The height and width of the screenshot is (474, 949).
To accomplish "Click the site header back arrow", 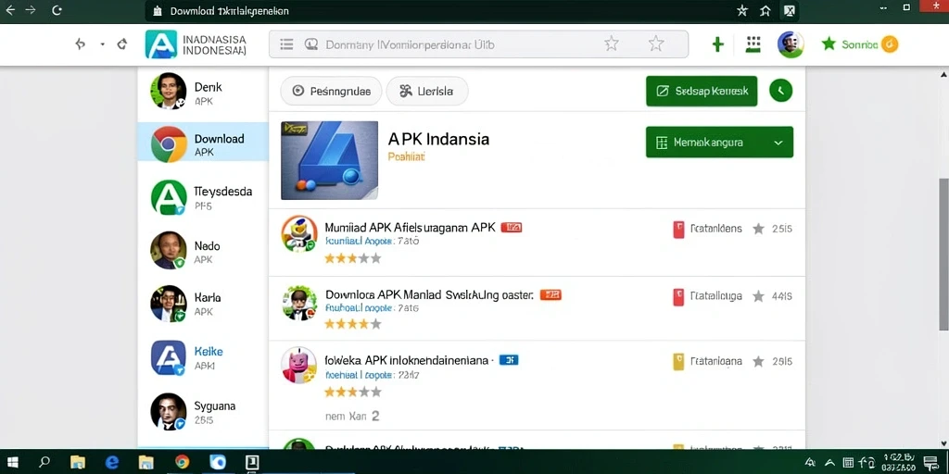I will [x=80, y=44].
